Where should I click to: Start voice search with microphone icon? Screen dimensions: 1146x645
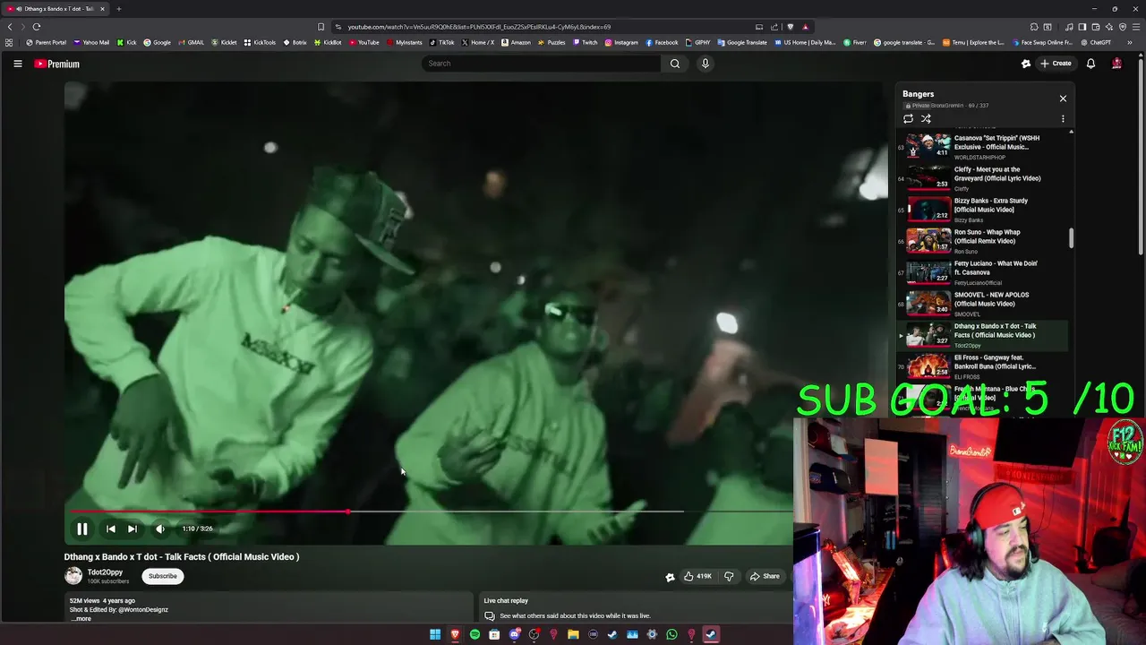tap(705, 64)
